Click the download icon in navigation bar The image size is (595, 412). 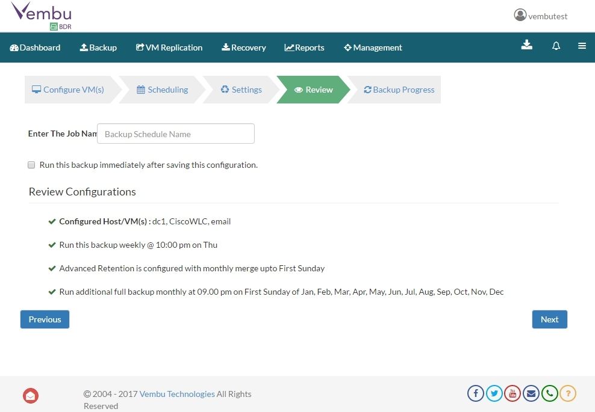(x=527, y=45)
